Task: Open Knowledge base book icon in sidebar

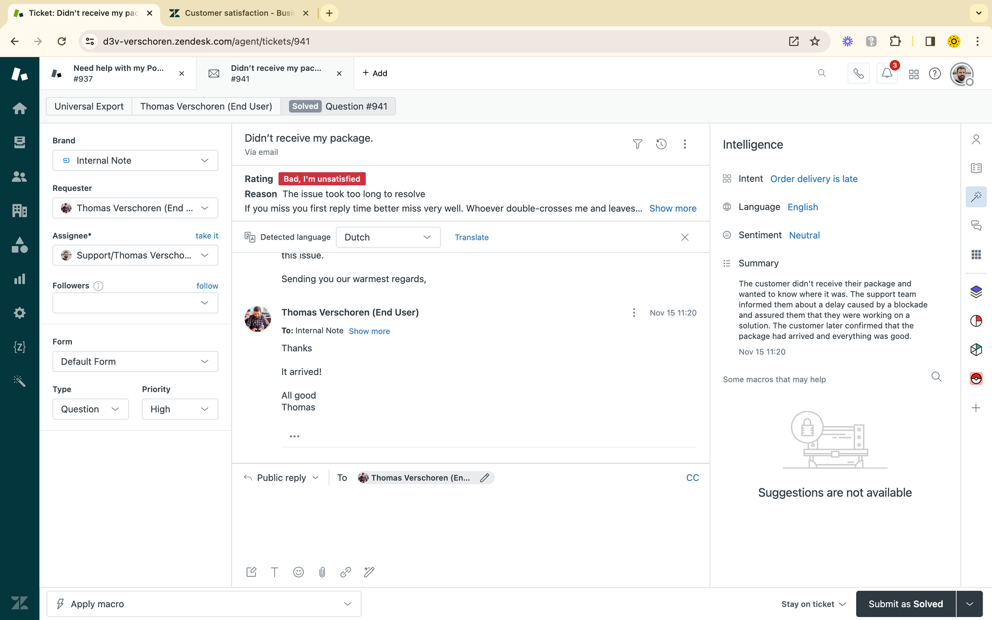Action: click(x=976, y=168)
